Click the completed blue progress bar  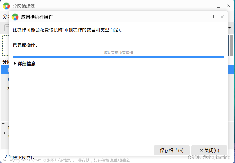pos(118,57)
